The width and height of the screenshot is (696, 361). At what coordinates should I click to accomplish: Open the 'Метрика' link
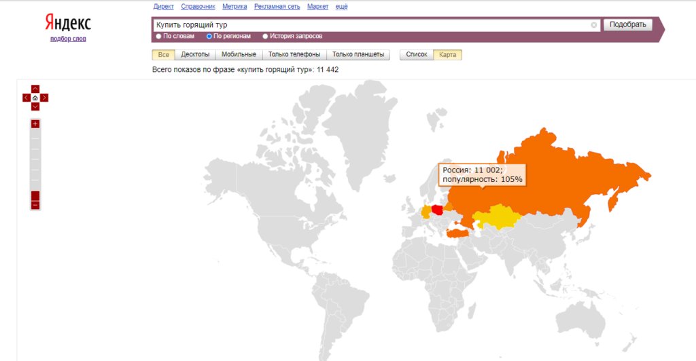point(234,6)
